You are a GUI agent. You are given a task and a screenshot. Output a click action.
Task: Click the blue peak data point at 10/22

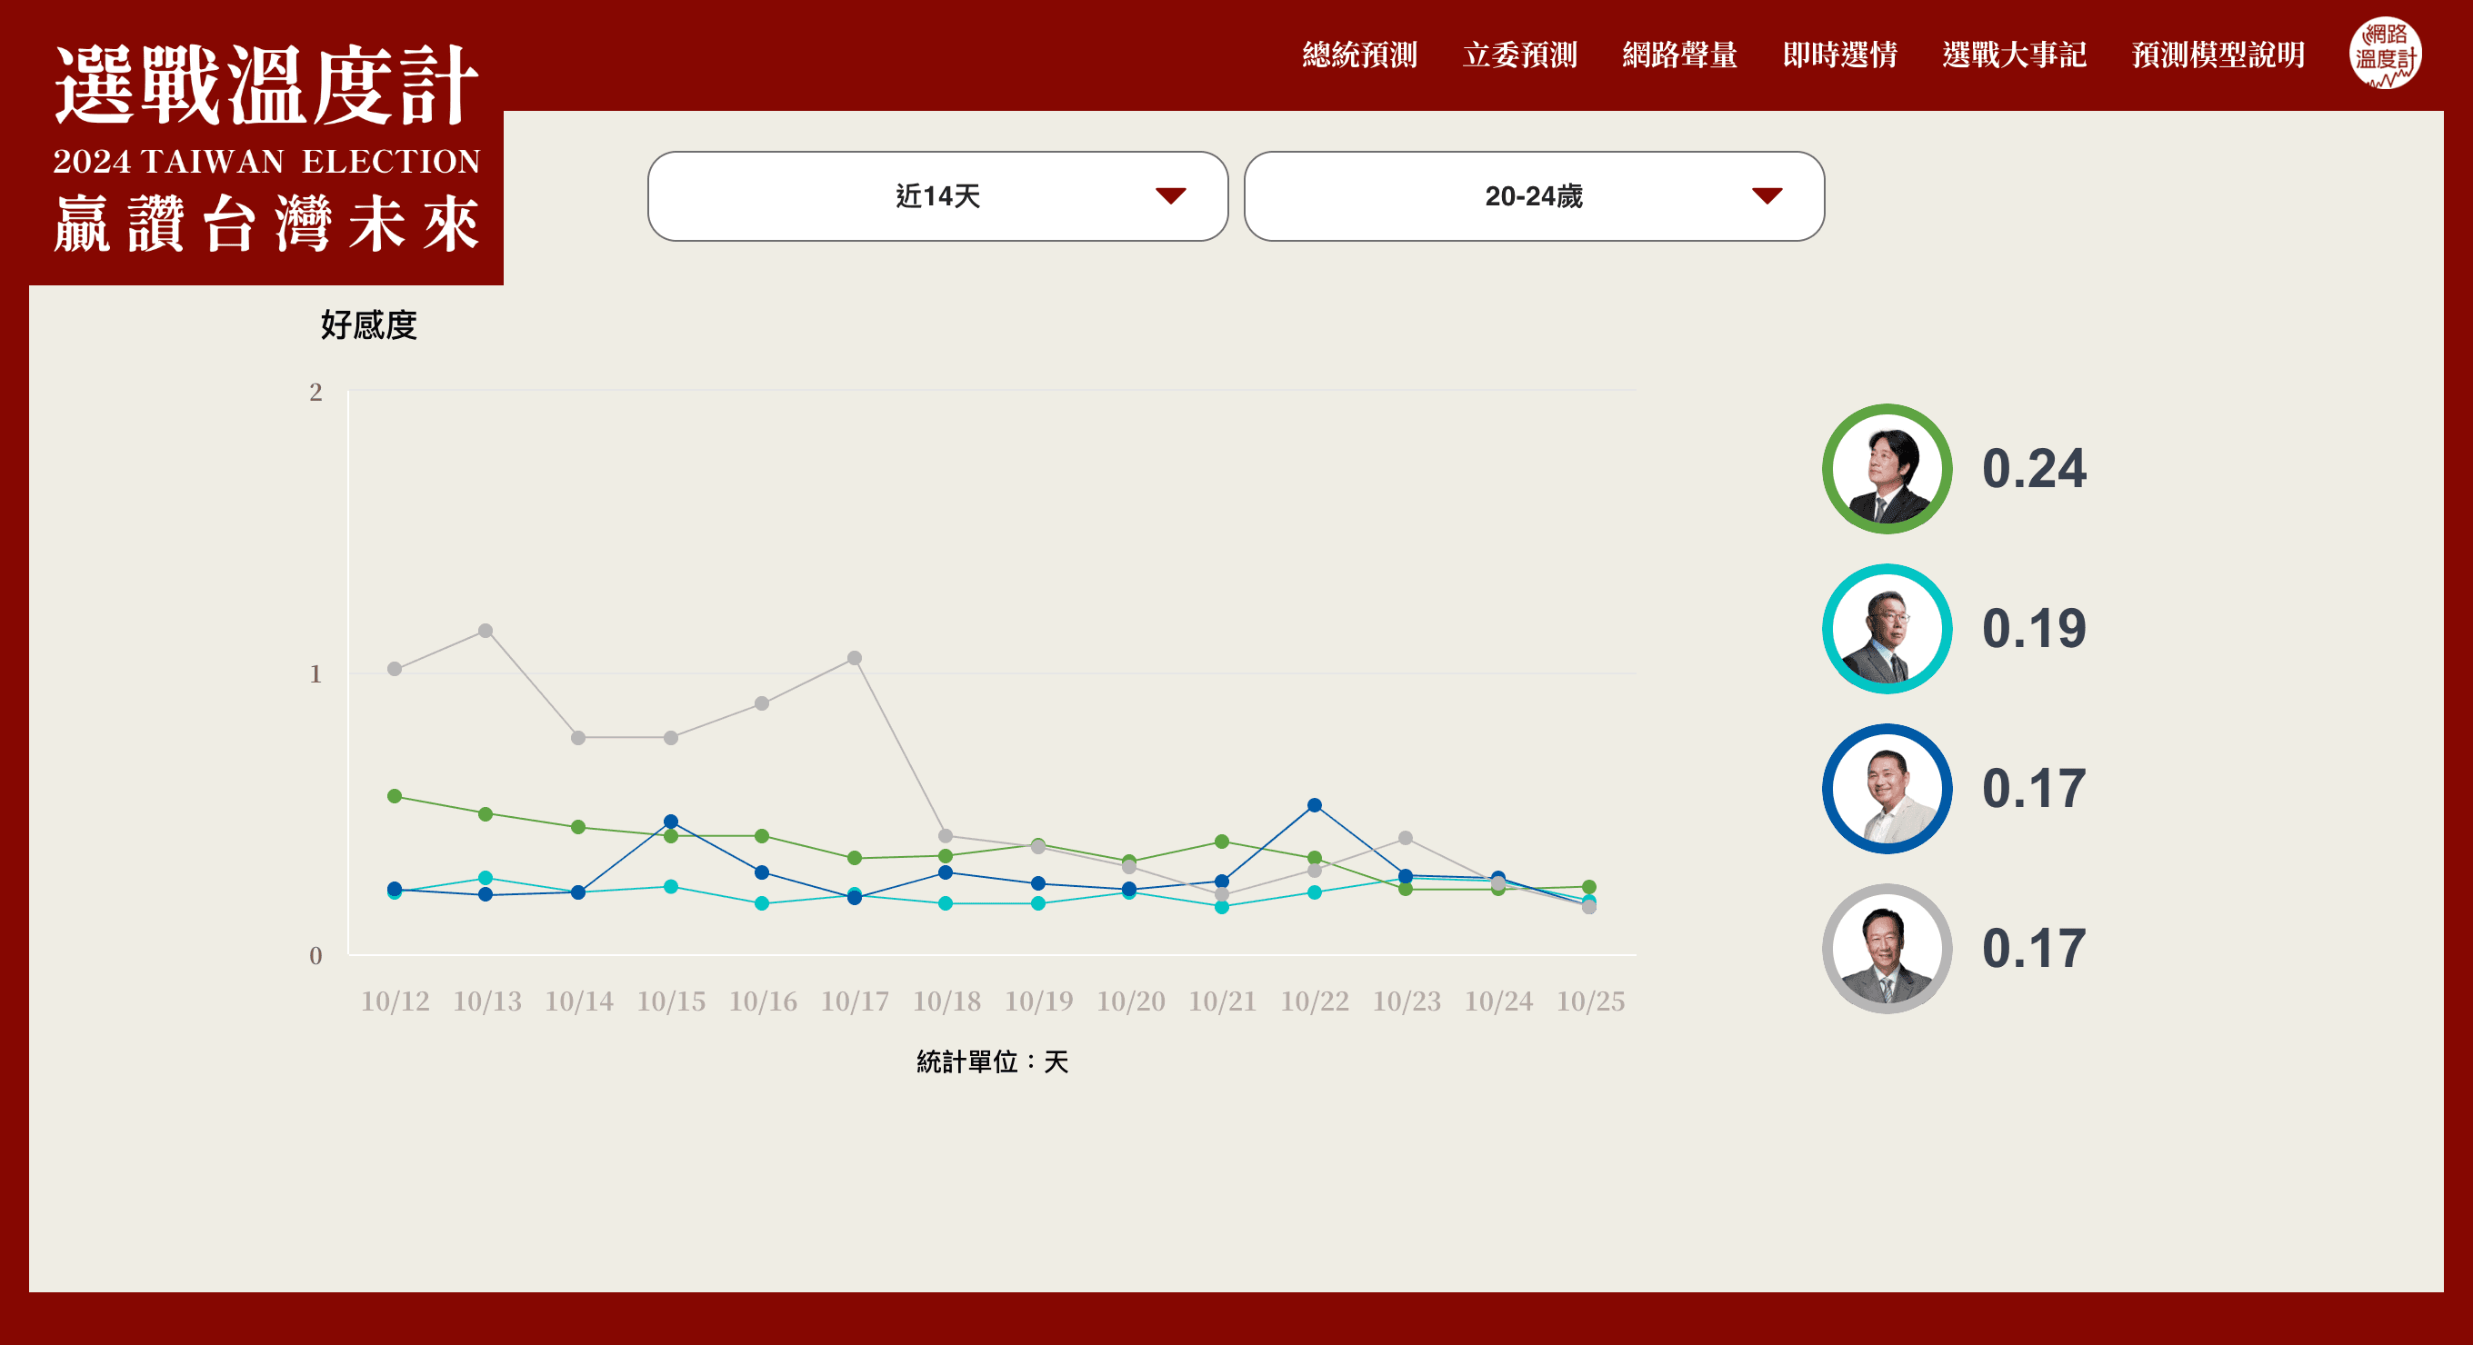coord(1315,806)
